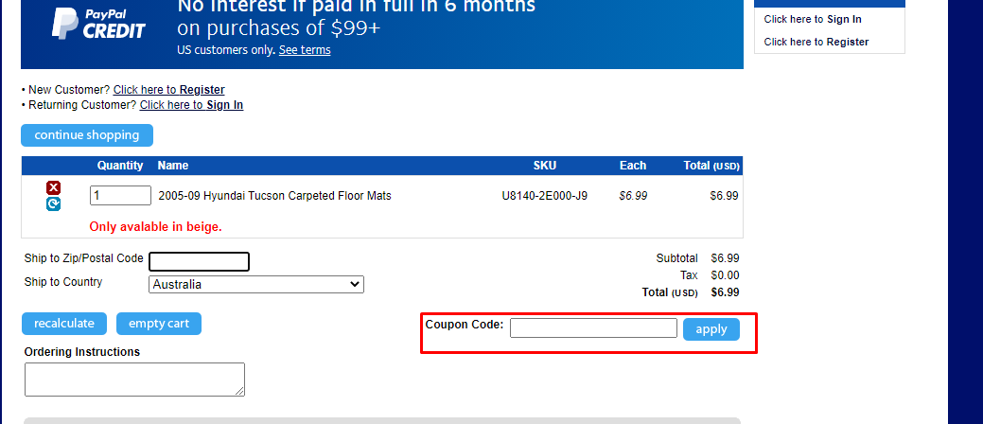Open the See terms link
983x424 pixels.
click(305, 49)
